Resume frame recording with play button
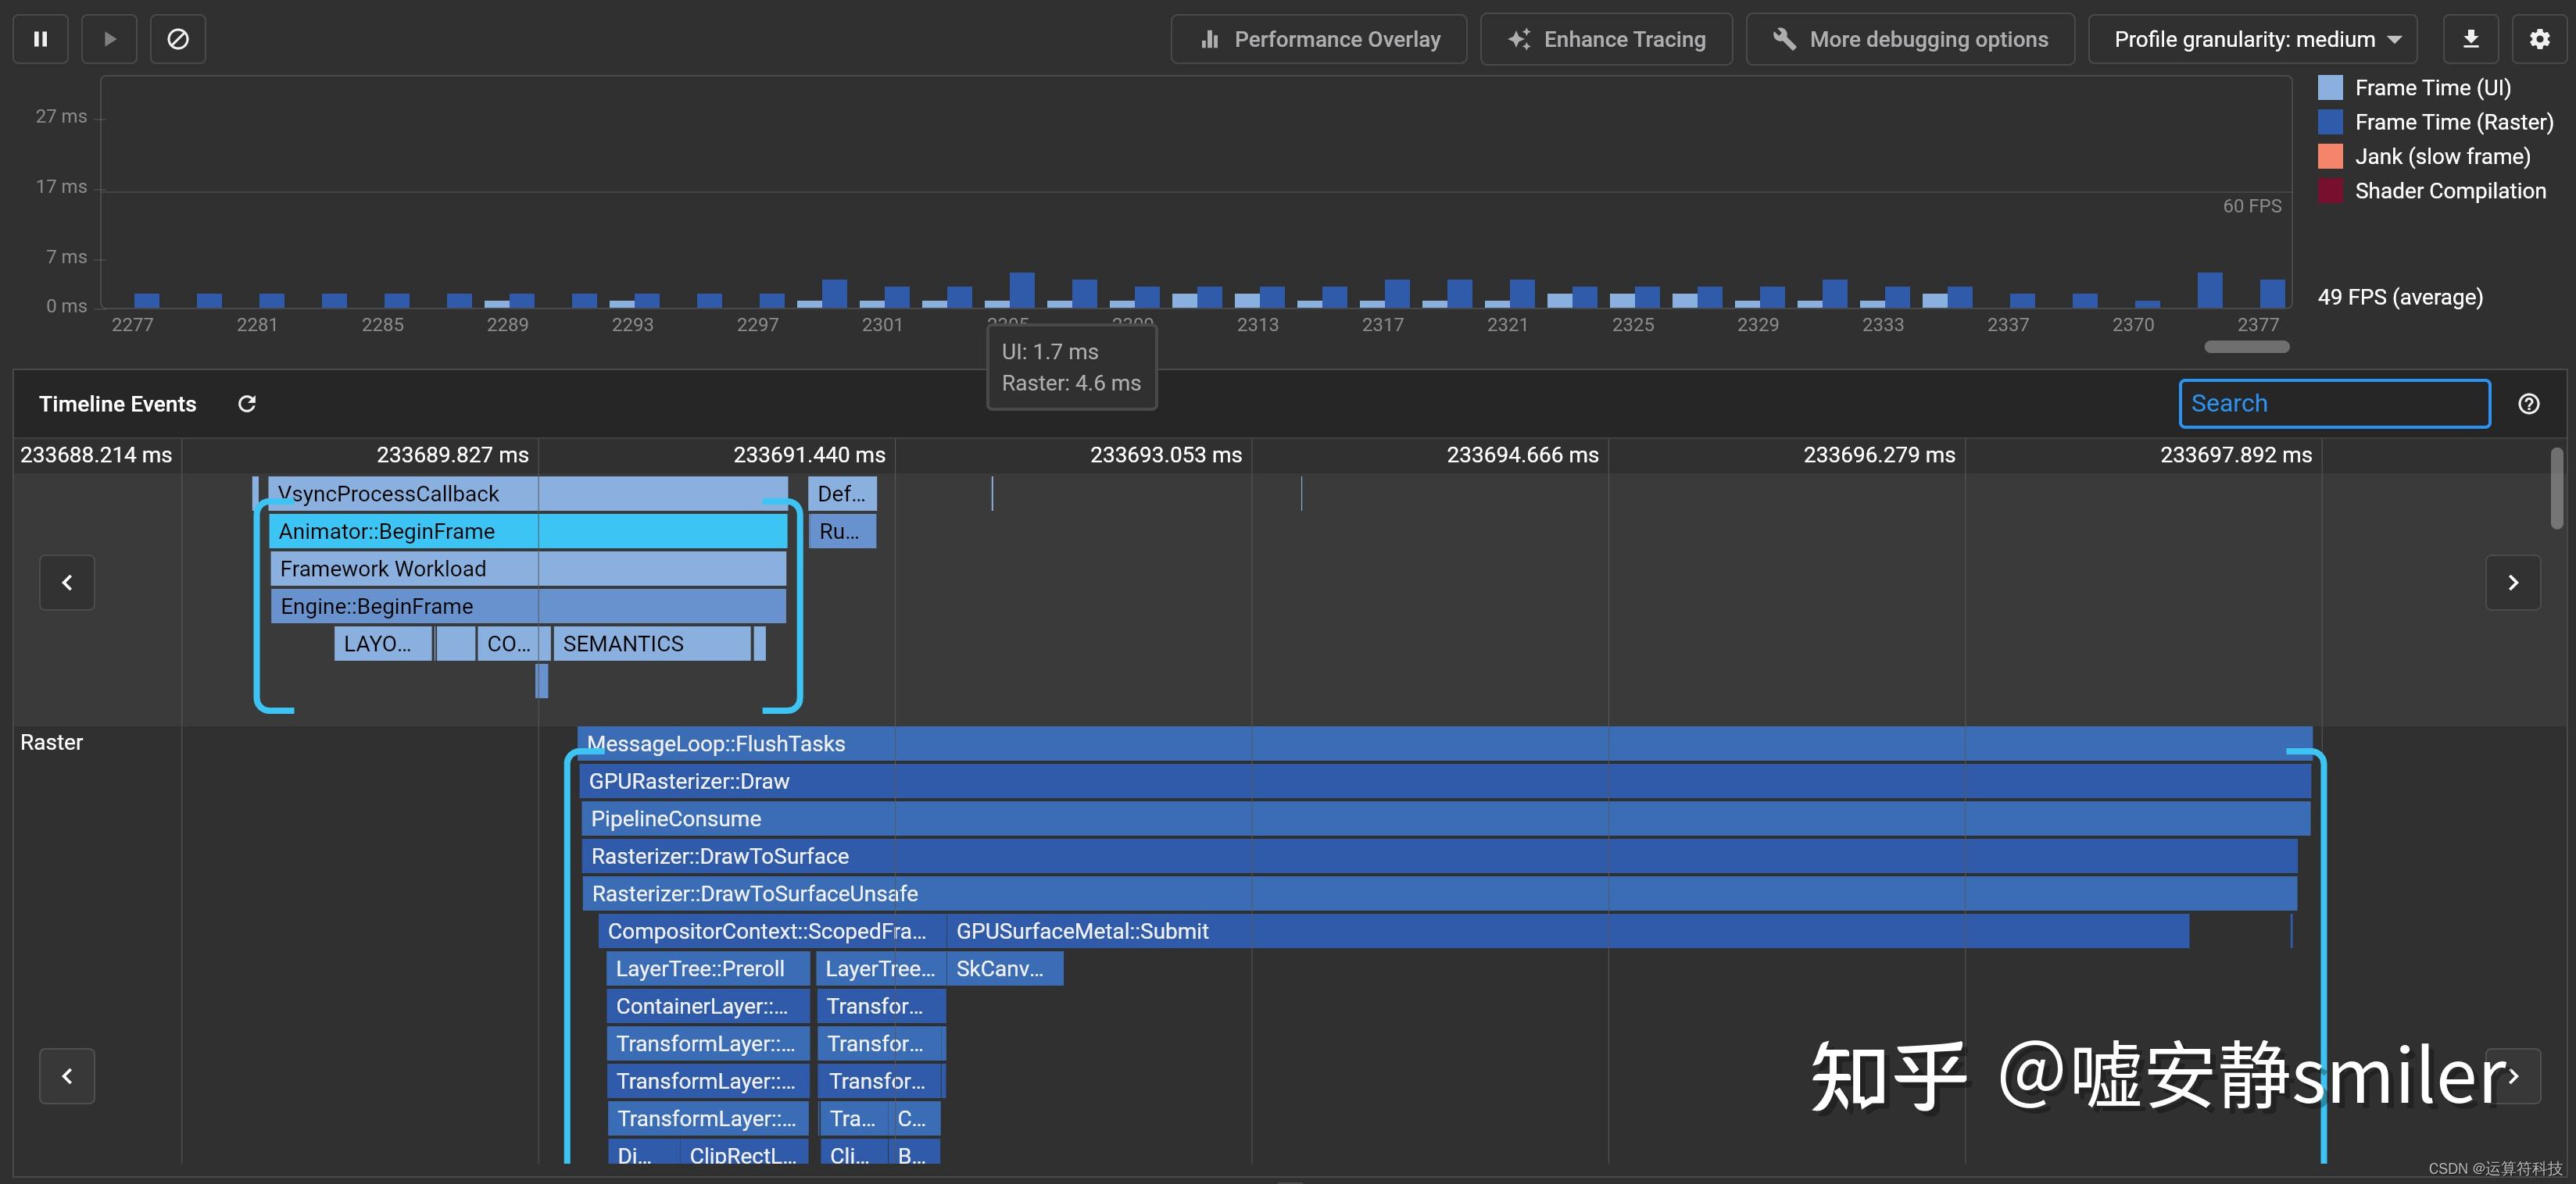Viewport: 2576px width, 1184px height. [x=109, y=39]
